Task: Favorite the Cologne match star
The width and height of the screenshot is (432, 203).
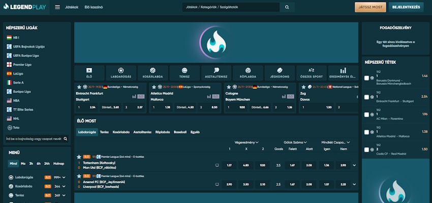Action: point(229,87)
